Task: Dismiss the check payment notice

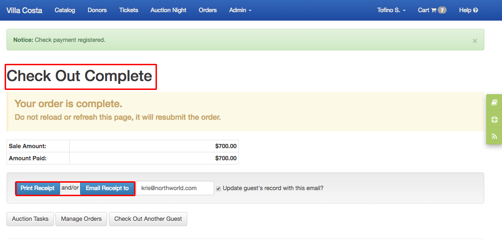Action: (475, 41)
